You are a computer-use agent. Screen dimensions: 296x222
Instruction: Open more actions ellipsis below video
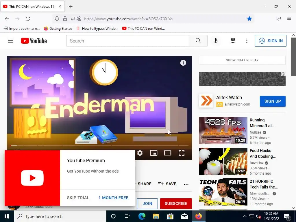tap(186, 184)
